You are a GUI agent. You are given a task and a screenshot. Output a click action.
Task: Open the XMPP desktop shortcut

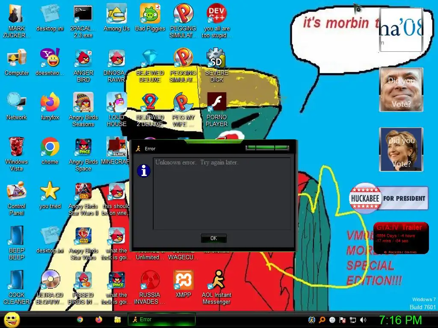tap(183, 284)
